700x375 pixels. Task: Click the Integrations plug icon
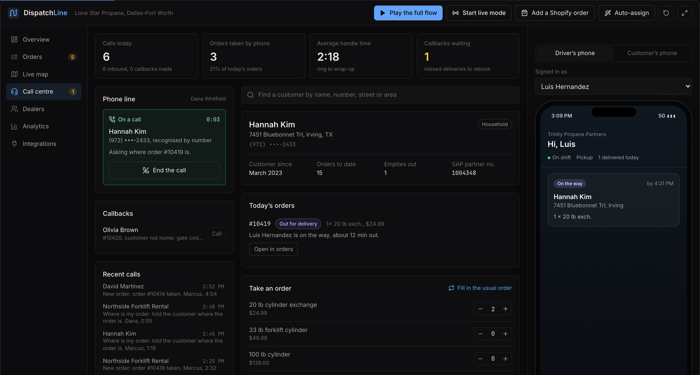tap(14, 144)
